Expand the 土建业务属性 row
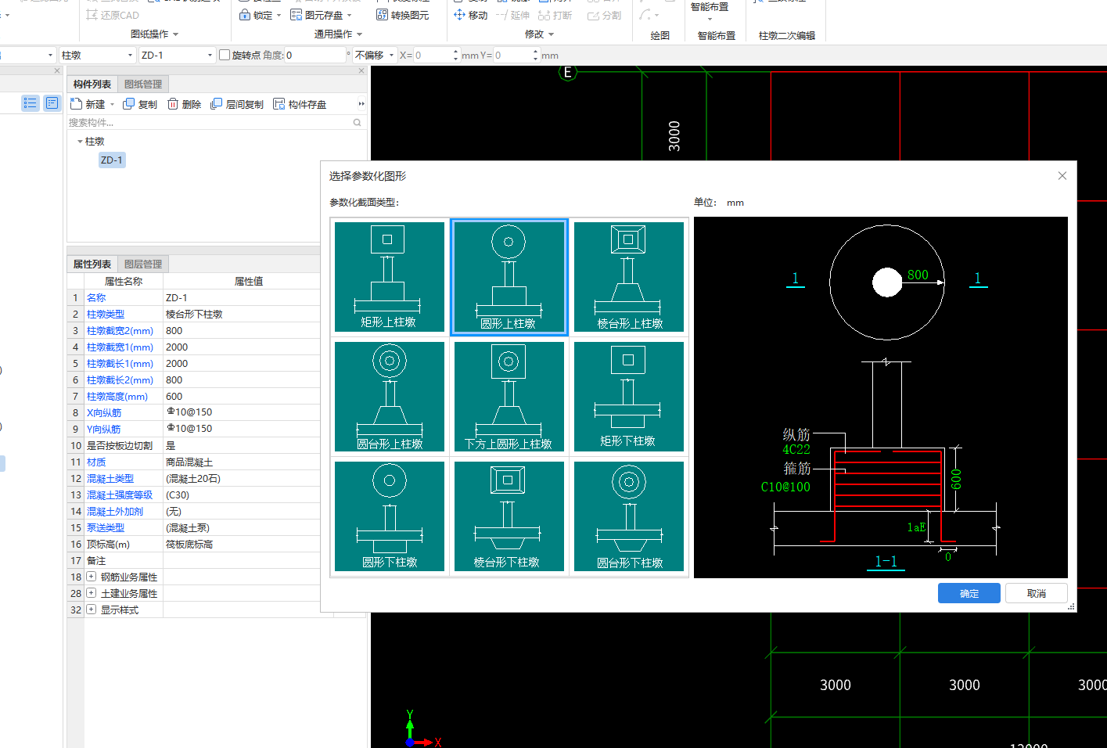This screenshot has width=1107, height=748. 92,593
